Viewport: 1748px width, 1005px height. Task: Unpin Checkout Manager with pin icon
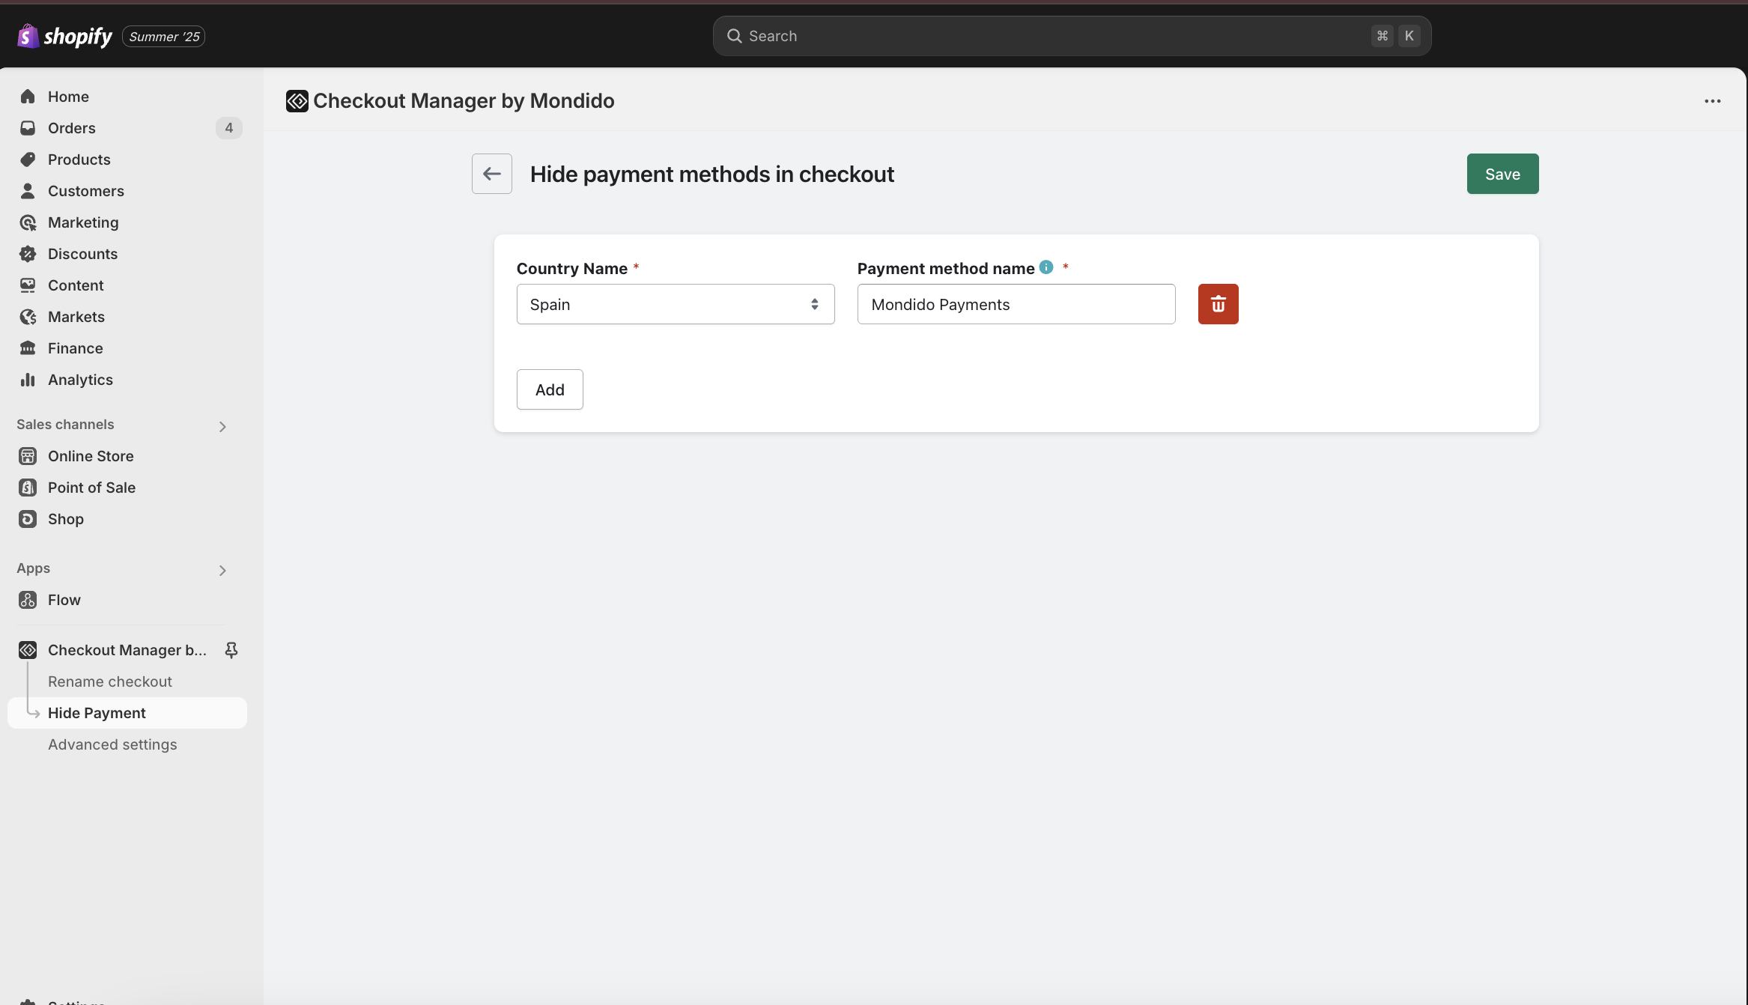coord(231,650)
